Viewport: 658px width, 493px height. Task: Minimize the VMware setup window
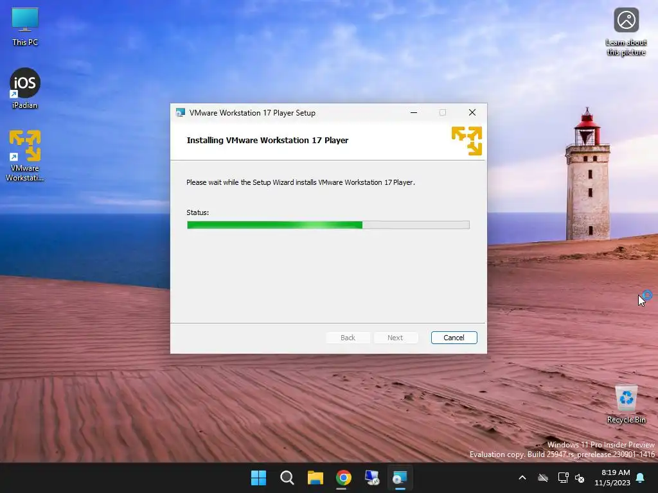pos(414,112)
